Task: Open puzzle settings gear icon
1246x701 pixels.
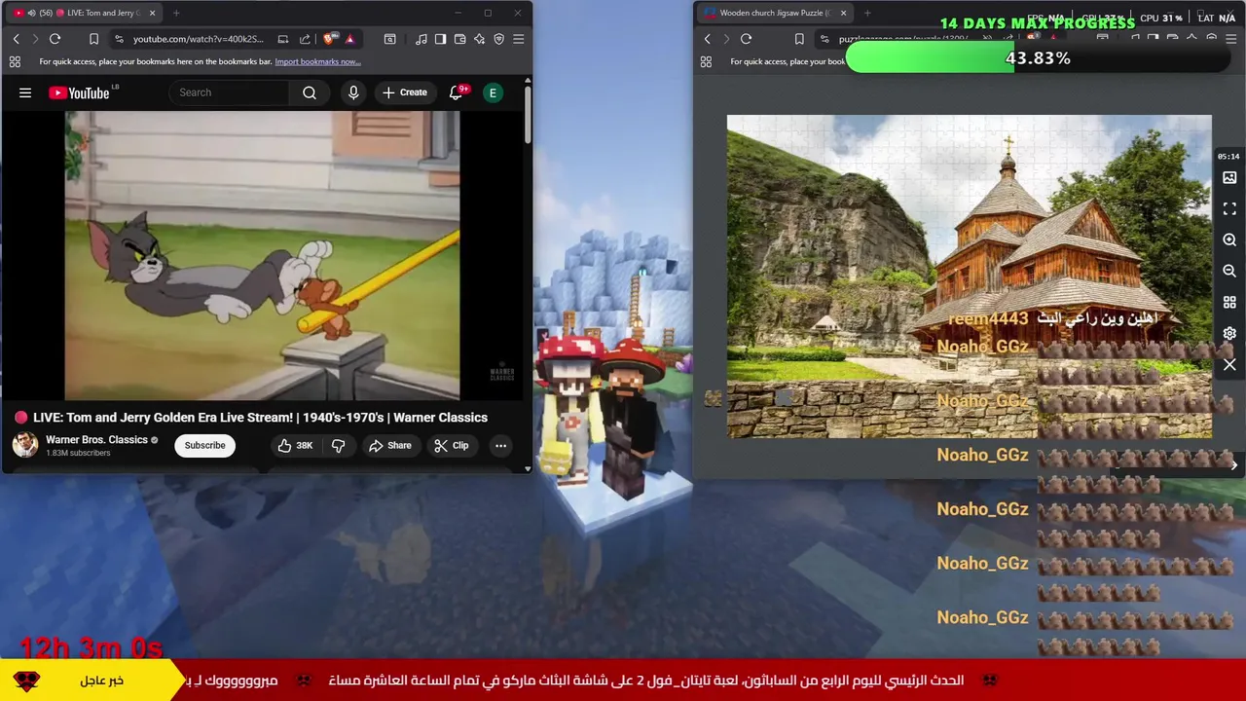Action: coord(1229,333)
